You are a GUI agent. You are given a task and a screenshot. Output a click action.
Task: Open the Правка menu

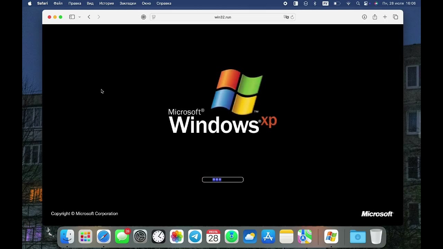point(75,3)
